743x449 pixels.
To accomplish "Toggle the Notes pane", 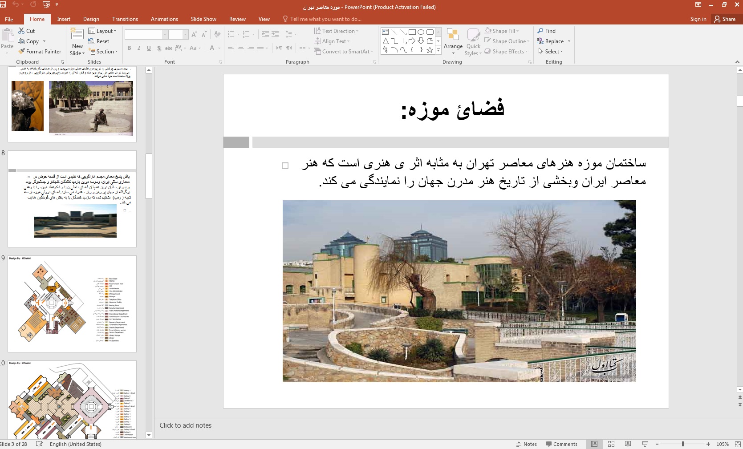I will tap(526, 444).
